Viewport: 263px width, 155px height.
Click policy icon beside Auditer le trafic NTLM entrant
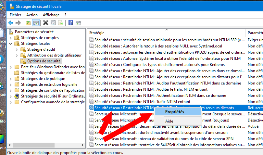(92, 89)
